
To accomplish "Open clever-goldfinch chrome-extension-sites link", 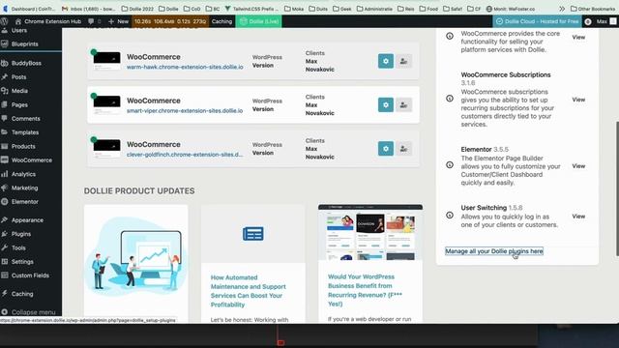I will (185, 155).
